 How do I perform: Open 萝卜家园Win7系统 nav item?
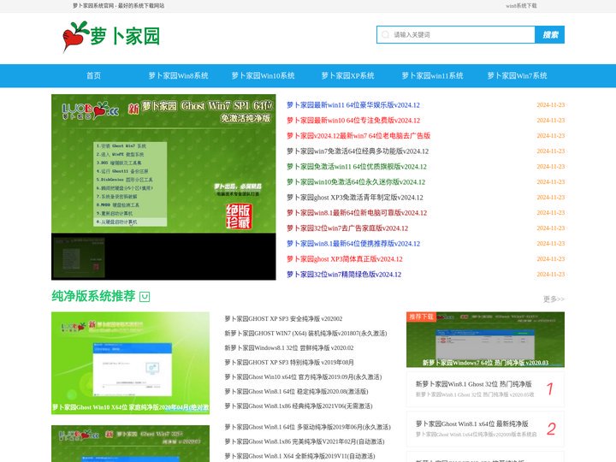[x=517, y=75]
